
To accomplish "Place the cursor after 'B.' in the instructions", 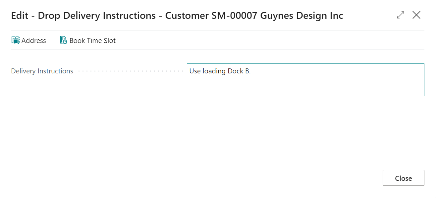I will click(251, 71).
